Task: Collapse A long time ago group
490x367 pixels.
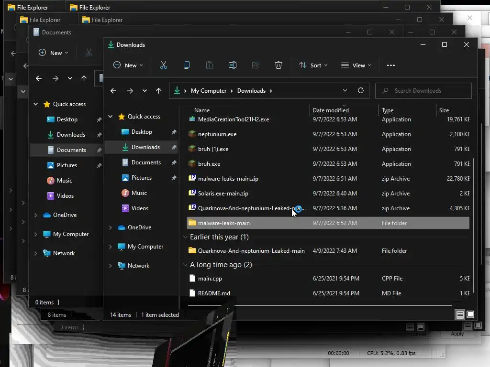Action: 185,265
